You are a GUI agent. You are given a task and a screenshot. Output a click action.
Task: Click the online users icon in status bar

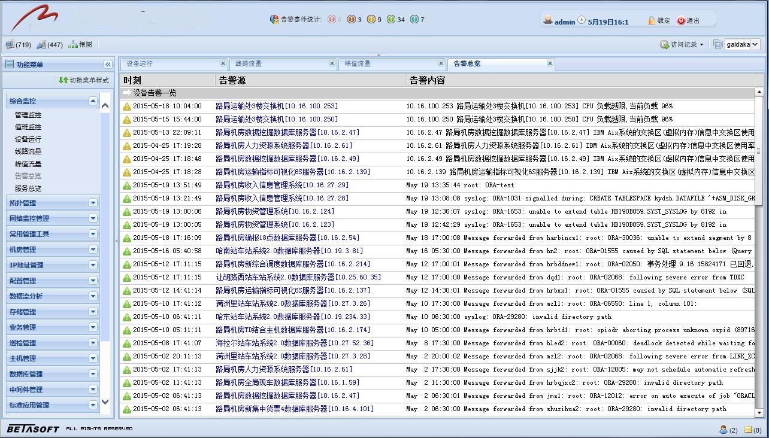click(723, 430)
